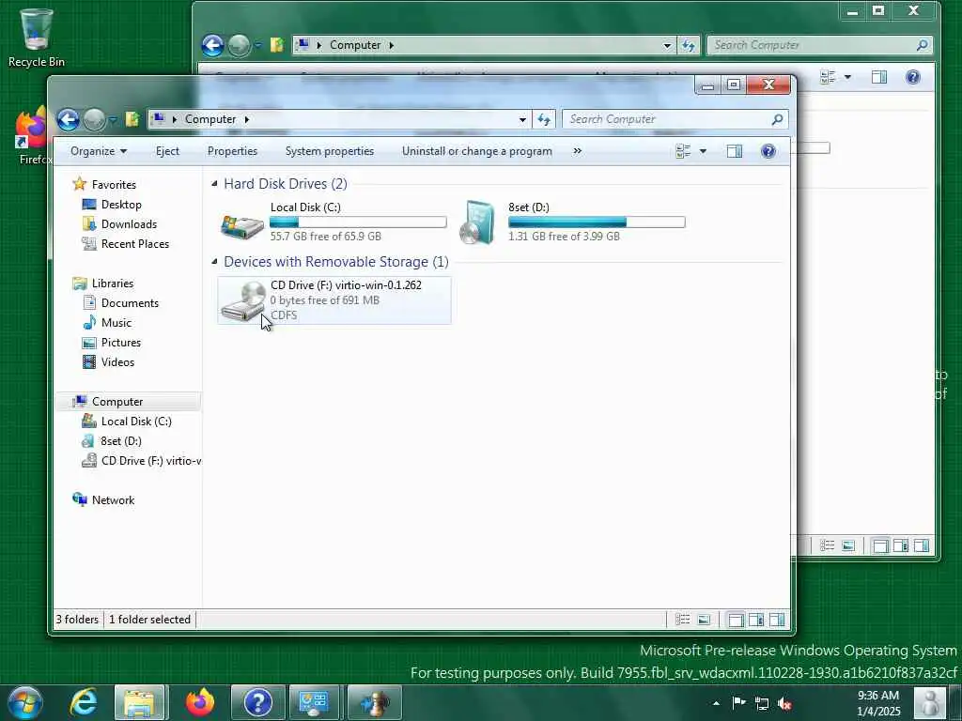Viewport: 962px width, 721px height.
Task: Open the Windows Start orb
Action: click(24, 702)
